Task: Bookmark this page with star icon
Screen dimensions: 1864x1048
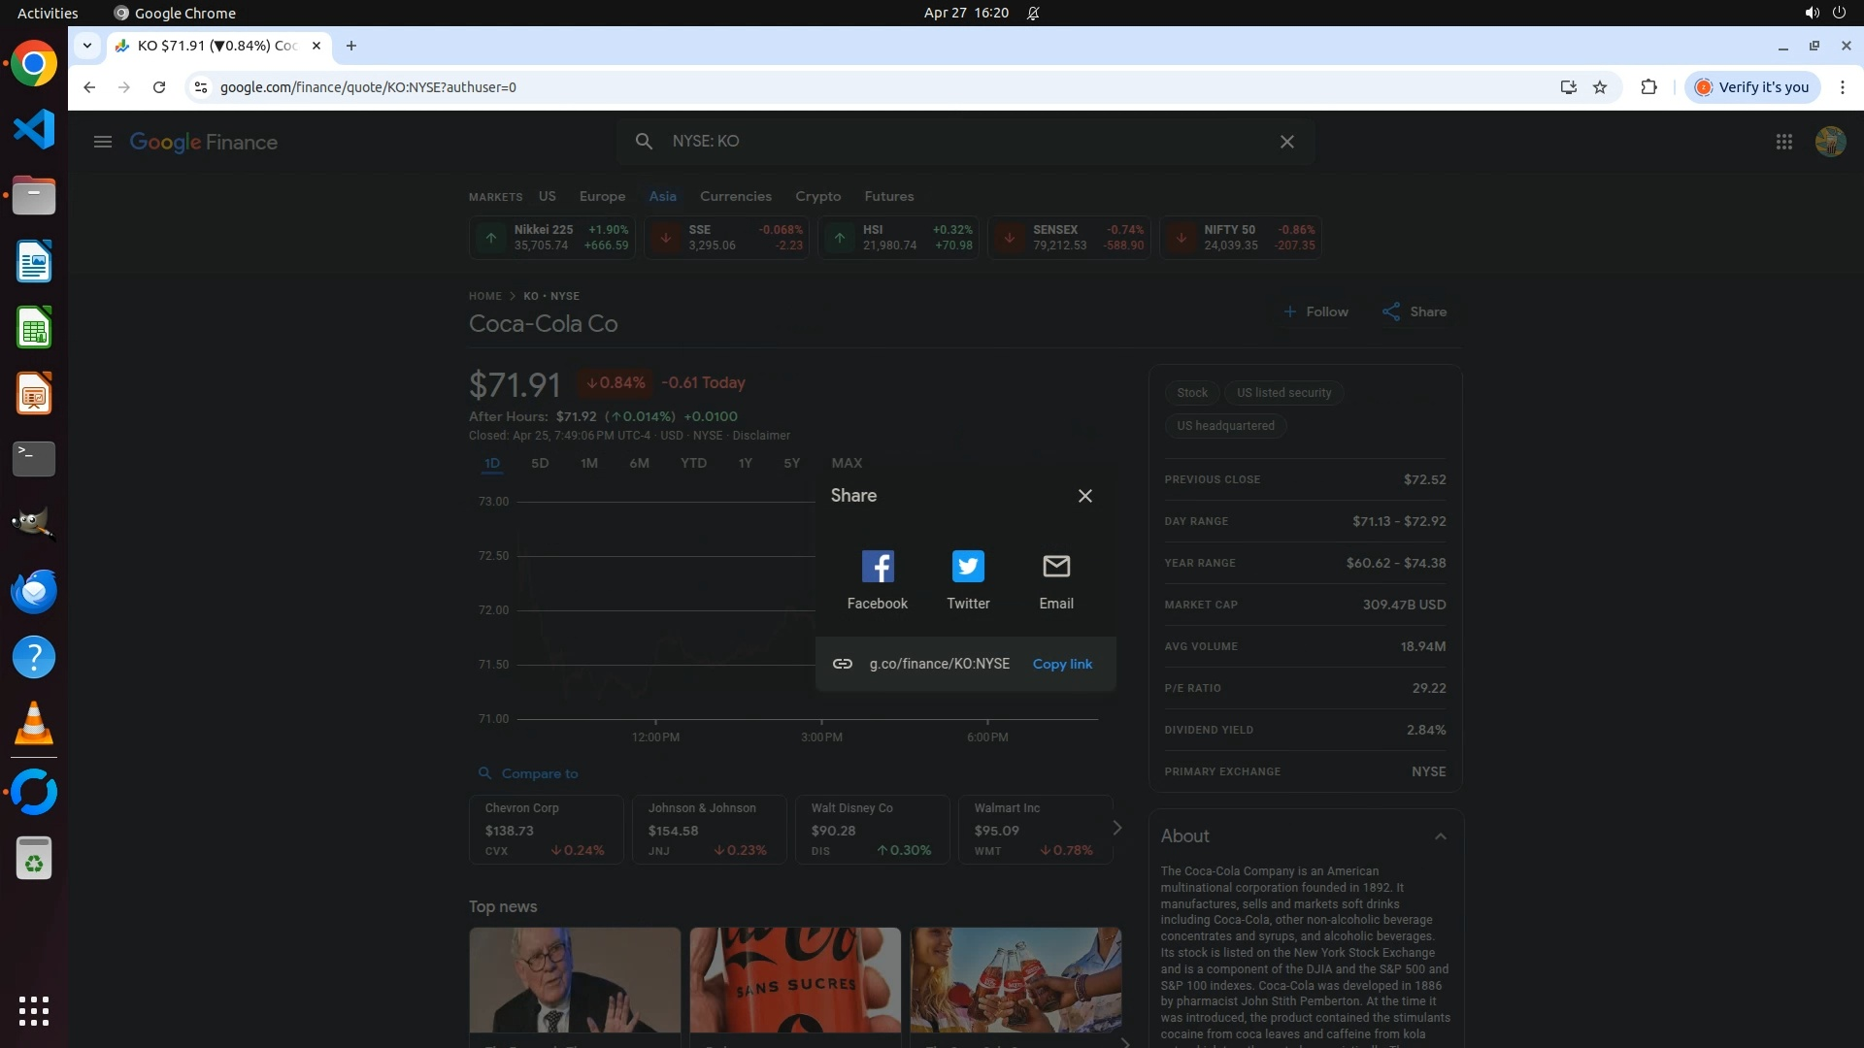Action: pyautogui.click(x=1600, y=87)
